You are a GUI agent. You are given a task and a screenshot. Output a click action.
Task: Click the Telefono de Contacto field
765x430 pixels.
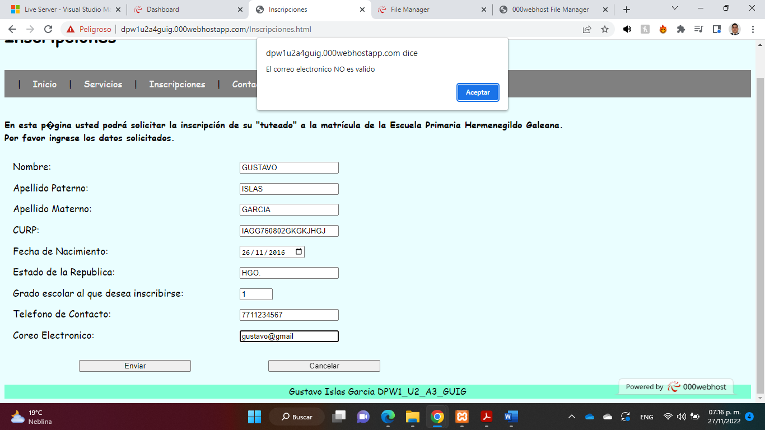[289, 315]
